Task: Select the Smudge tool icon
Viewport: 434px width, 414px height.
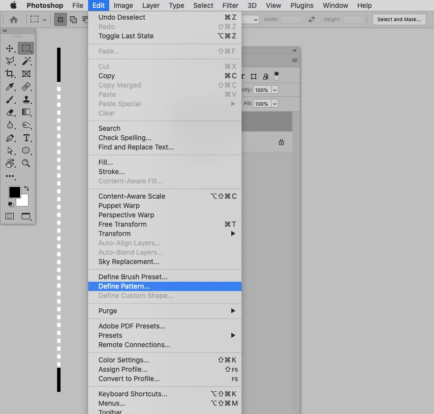Action: click(26, 125)
